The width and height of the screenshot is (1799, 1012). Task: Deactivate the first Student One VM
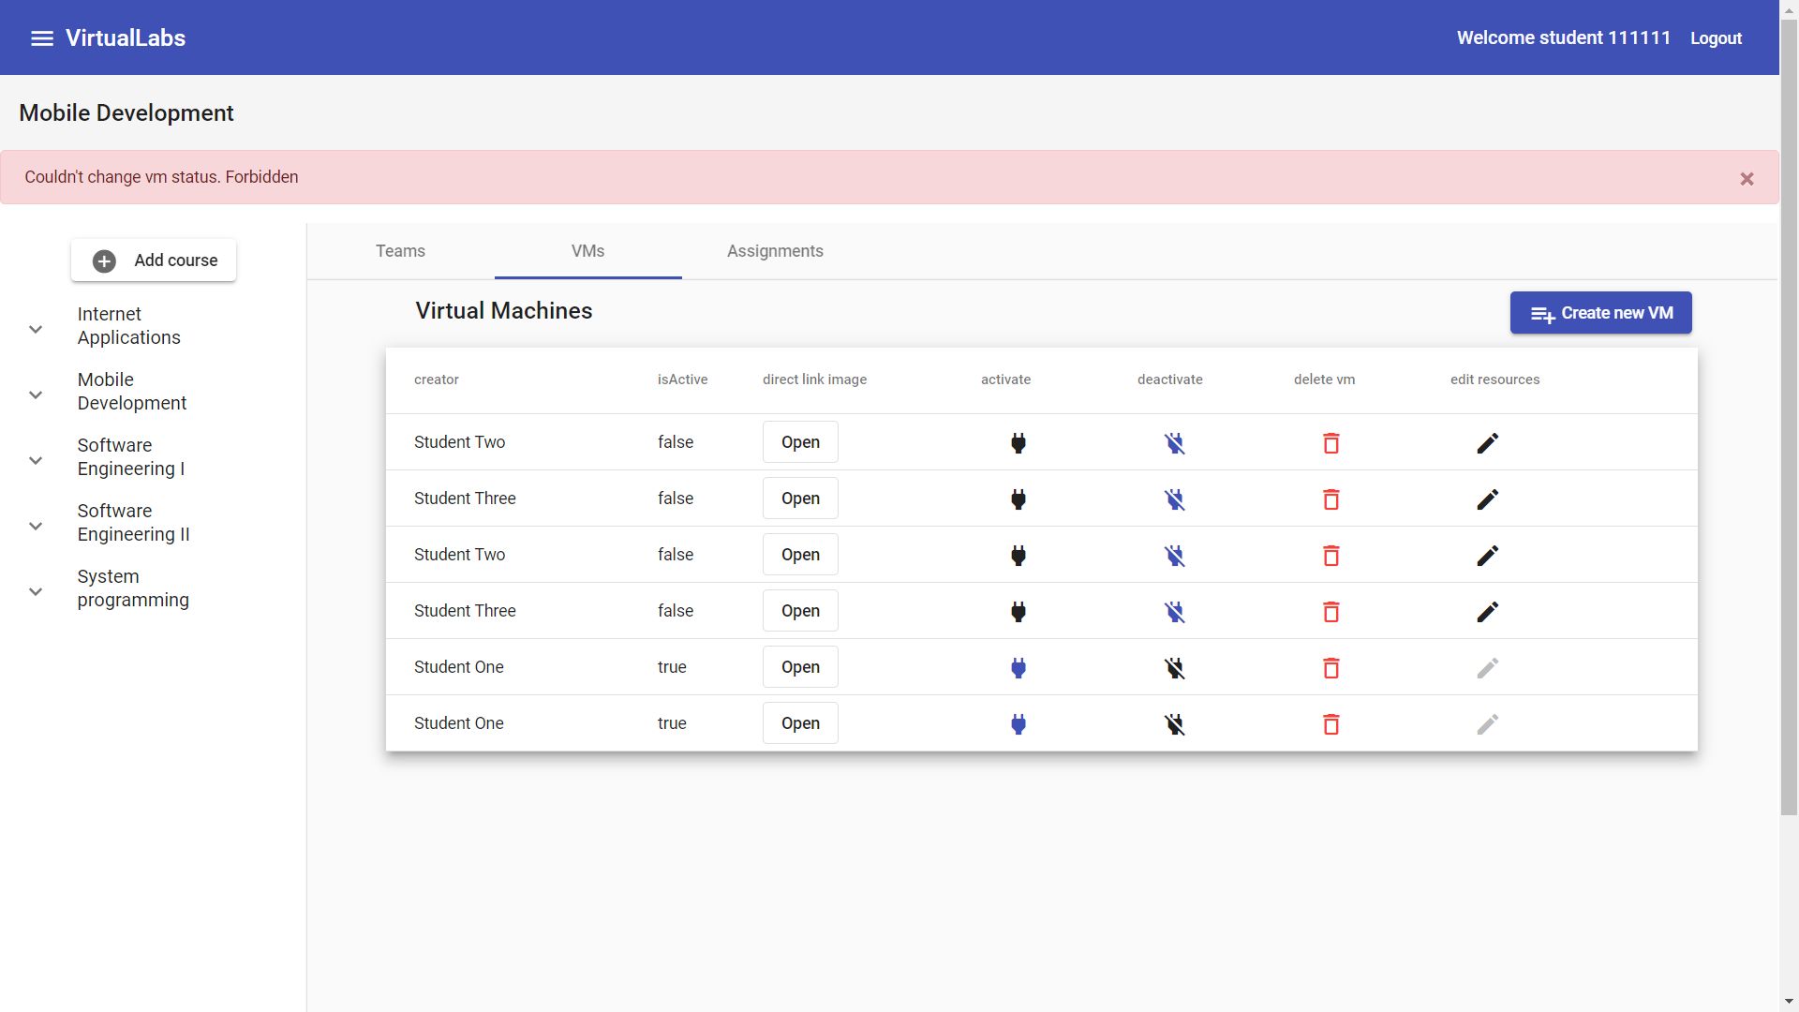pos(1174,668)
